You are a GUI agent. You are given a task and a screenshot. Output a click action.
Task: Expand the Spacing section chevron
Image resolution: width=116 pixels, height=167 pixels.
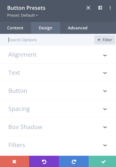105,109
